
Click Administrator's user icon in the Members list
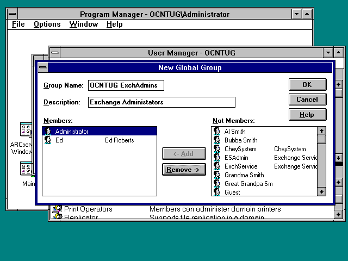click(x=48, y=132)
